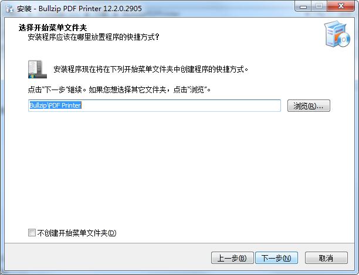This screenshot has width=359, height=275.
Task: Close the installer with the red X
Action: [341, 6]
